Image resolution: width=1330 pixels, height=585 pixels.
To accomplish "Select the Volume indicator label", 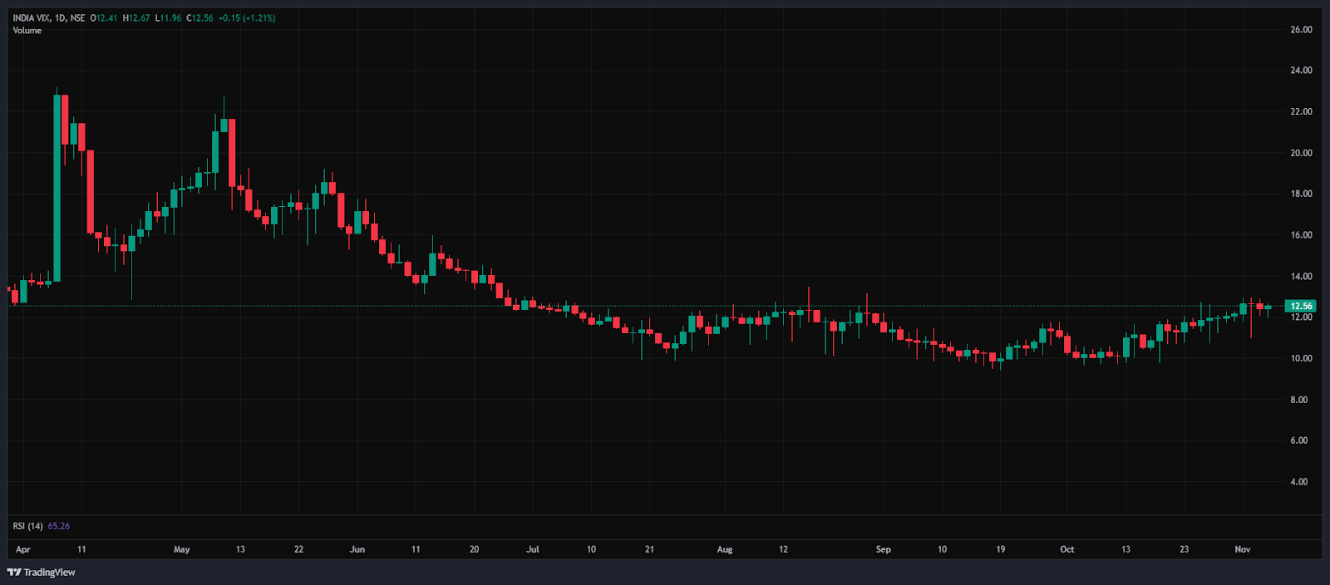I will (x=27, y=31).
